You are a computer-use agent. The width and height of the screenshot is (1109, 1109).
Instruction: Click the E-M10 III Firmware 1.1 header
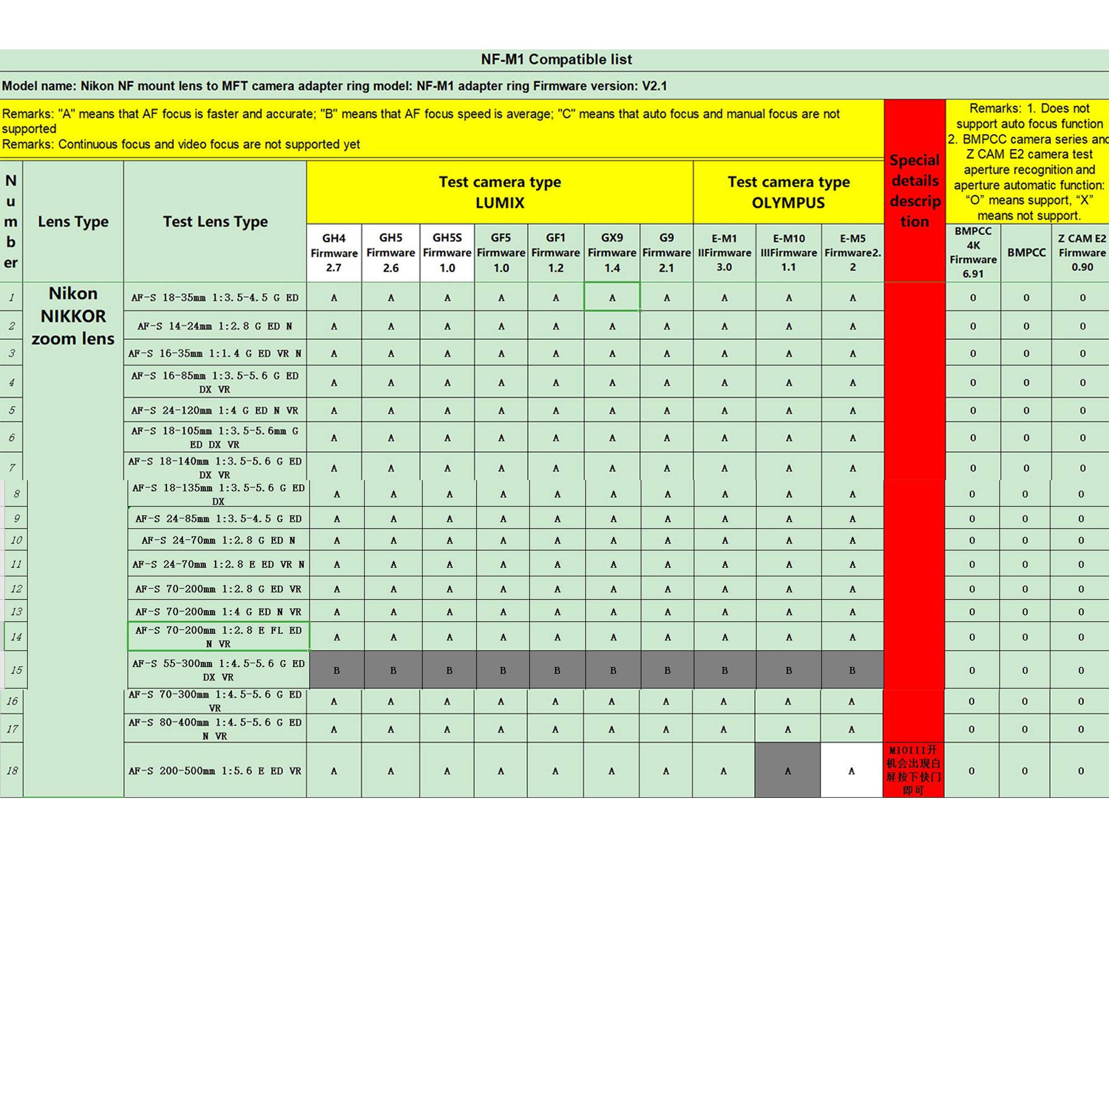point(788,252)
